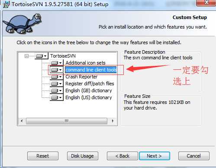Click the Reset button
216x168 pixels.
(x=43, y=156)
